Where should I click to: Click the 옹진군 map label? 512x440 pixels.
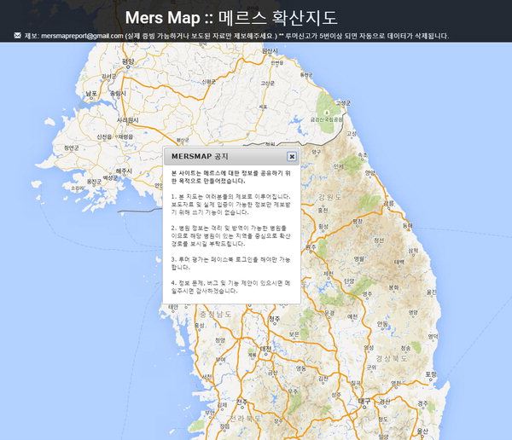(94, 182)
